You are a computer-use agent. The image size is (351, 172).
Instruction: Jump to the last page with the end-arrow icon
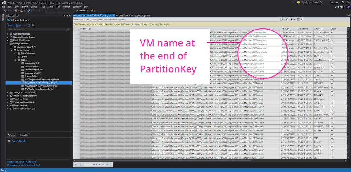pyautogui.click(x=108, y=164)
